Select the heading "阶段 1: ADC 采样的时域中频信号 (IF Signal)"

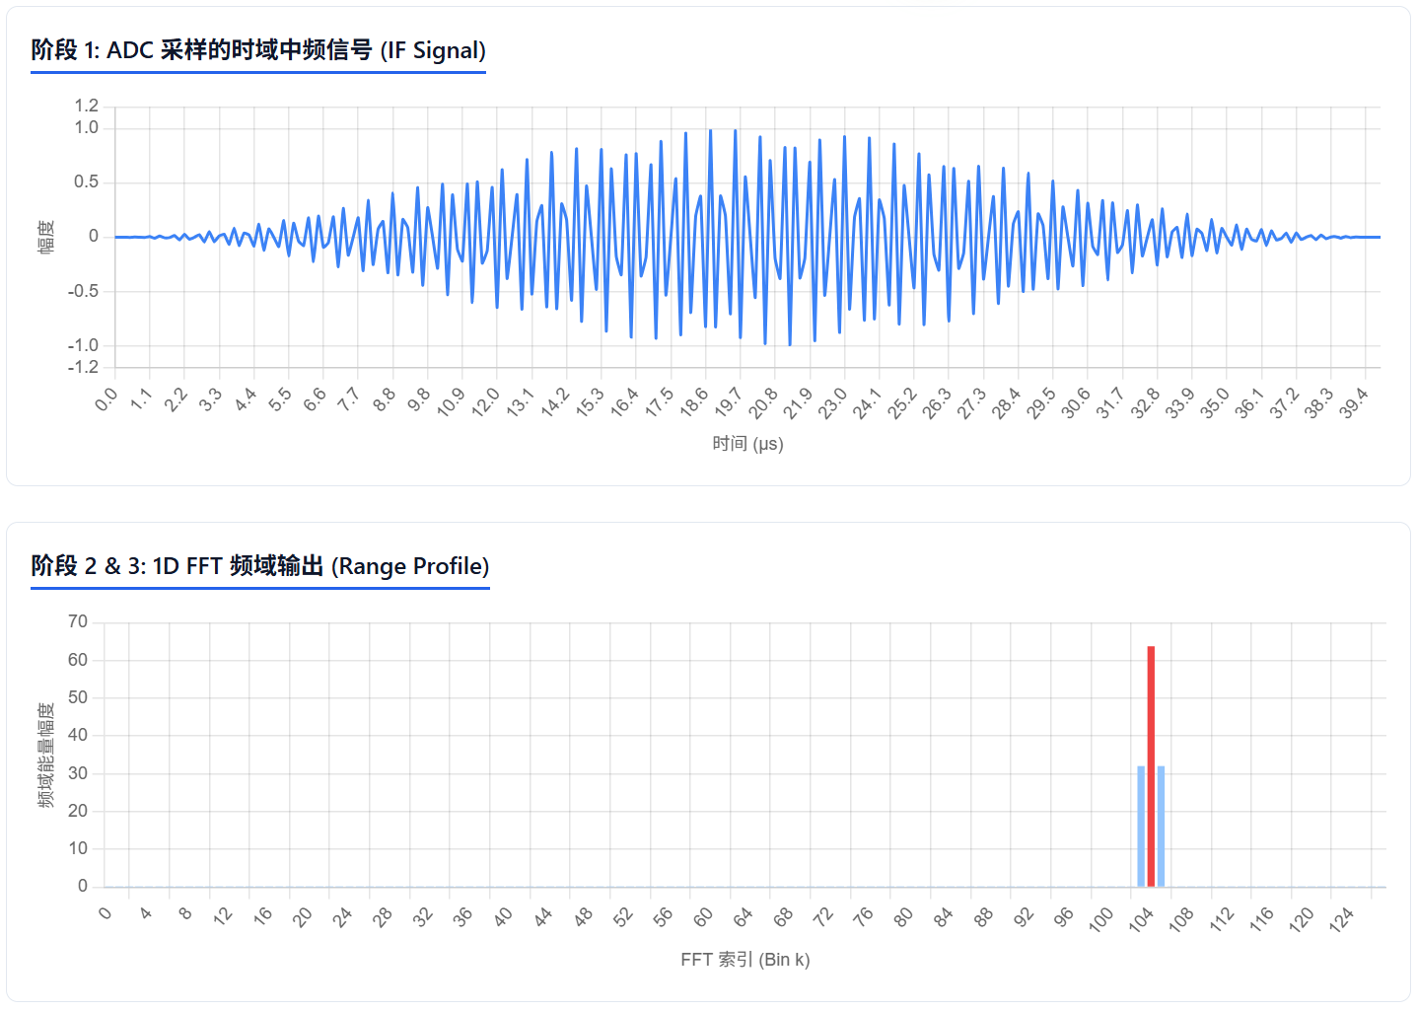(258, 50)
